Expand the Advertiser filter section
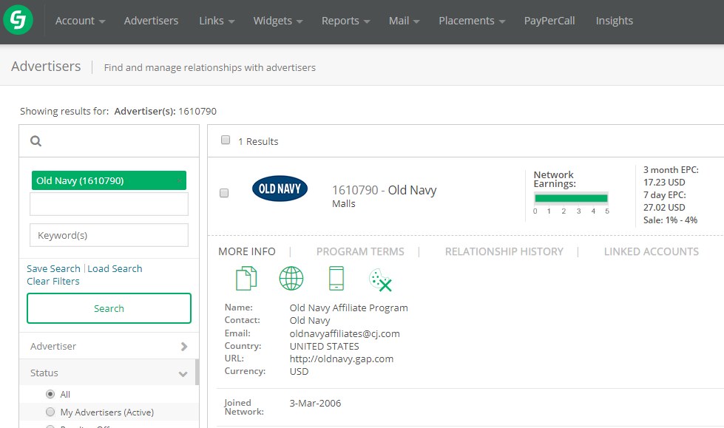 coord(183,346)
